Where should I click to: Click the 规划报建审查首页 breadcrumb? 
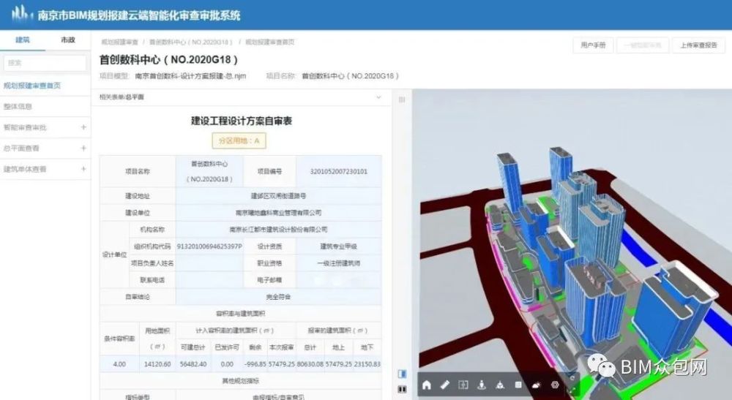point(270,42)
